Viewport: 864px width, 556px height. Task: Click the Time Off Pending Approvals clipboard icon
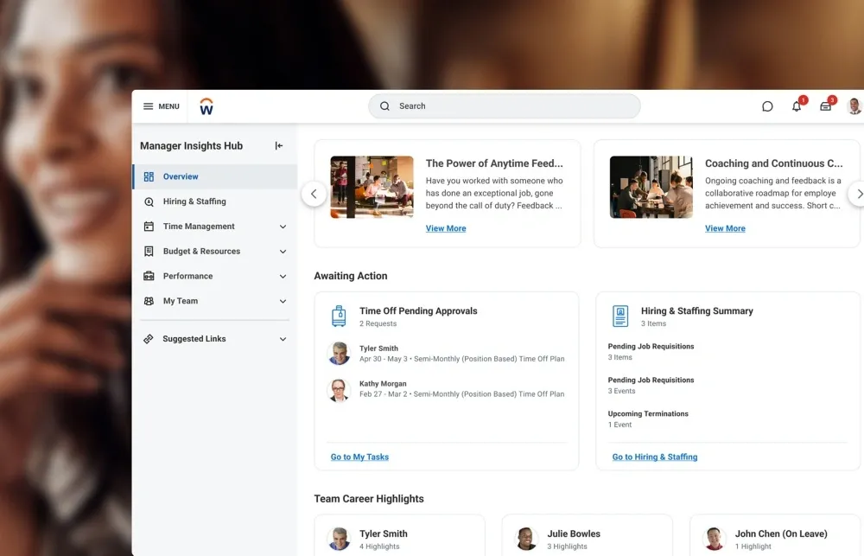[338, 316]
